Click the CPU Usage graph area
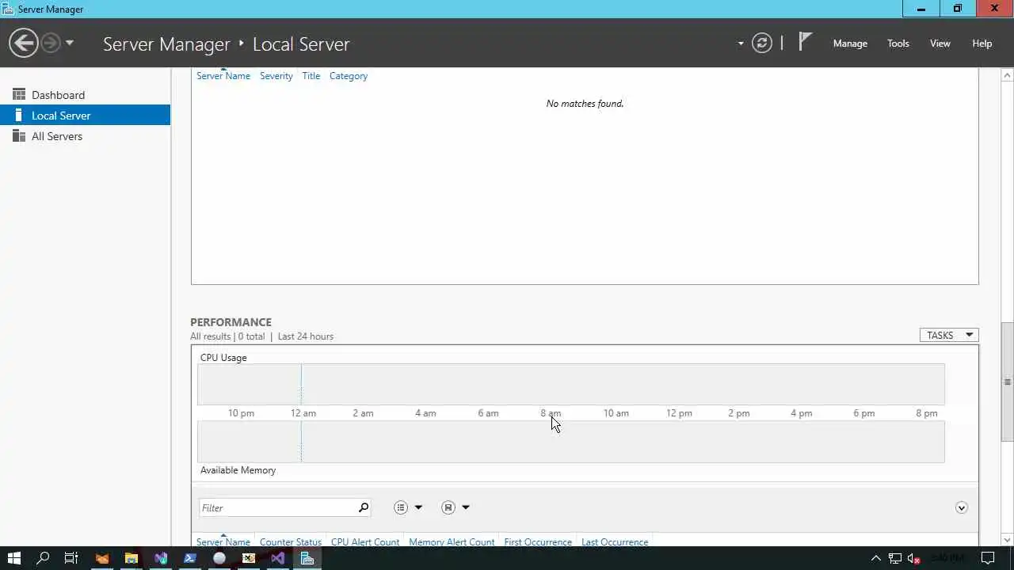1014x570 pixels. click(570, 384)
